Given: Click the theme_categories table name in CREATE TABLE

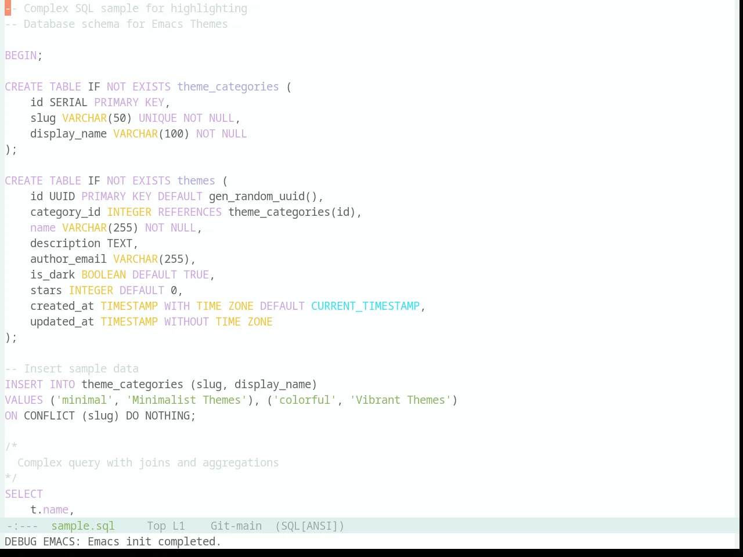Looking at the screenshot, I should pyautogui.click(x=228, y=86).
